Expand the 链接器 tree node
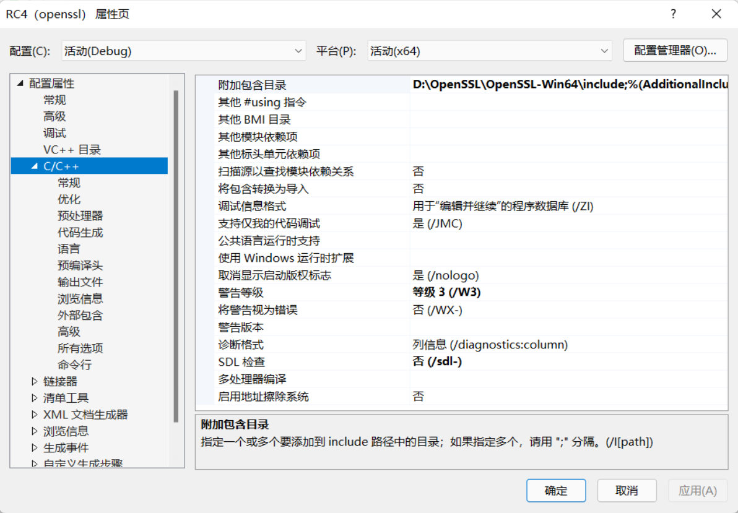This screenshot has width=738, height=513. (x=35, y=381)
